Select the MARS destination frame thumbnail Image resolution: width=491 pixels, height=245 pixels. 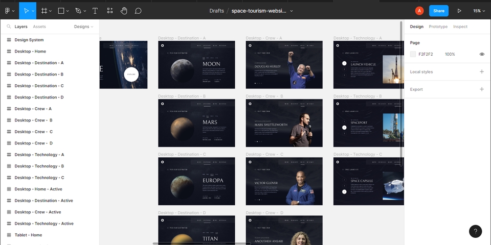[x=196, y=123]
